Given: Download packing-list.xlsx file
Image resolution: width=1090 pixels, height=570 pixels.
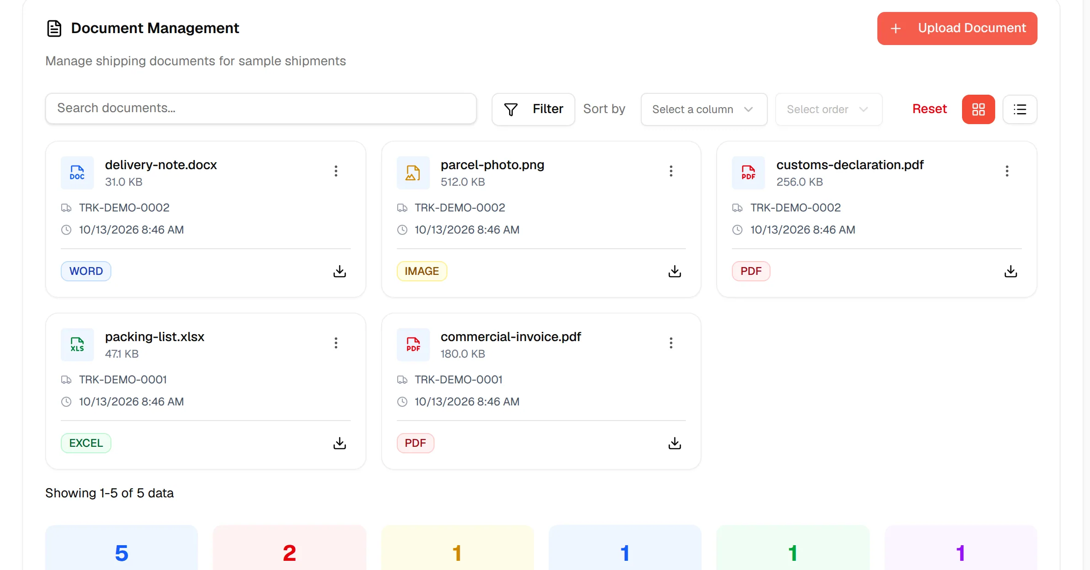Looking at the screenshot, I should tap(340, 443).
